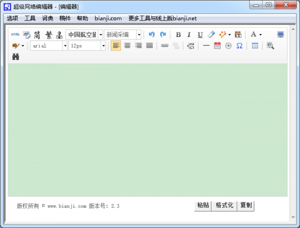Screen dimensions: 300x228
Task: Insert a horizontal line
Action: (x=206, y=45)
